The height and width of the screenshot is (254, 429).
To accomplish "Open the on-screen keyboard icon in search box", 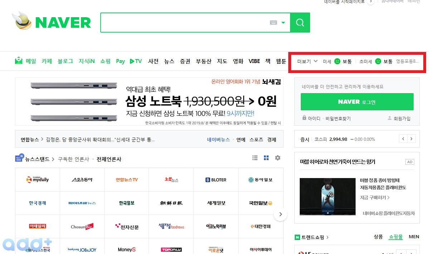I will click(273, 23).
